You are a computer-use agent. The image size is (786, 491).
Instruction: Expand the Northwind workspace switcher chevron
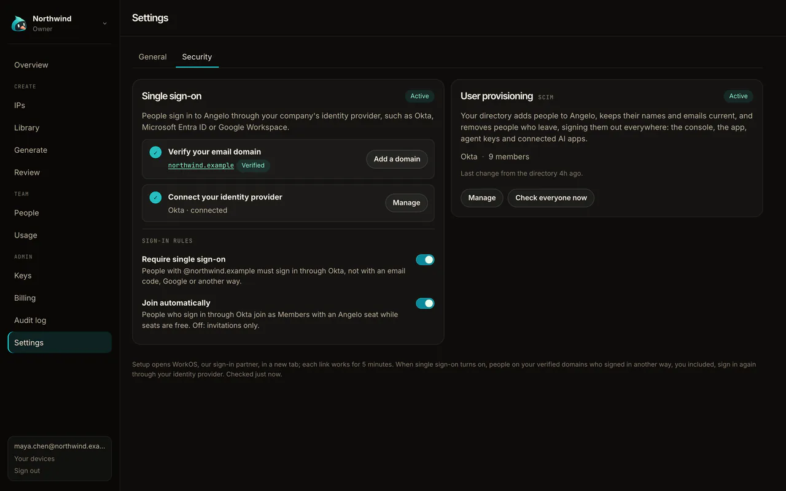pyautogui.click(x=104, y=23)
